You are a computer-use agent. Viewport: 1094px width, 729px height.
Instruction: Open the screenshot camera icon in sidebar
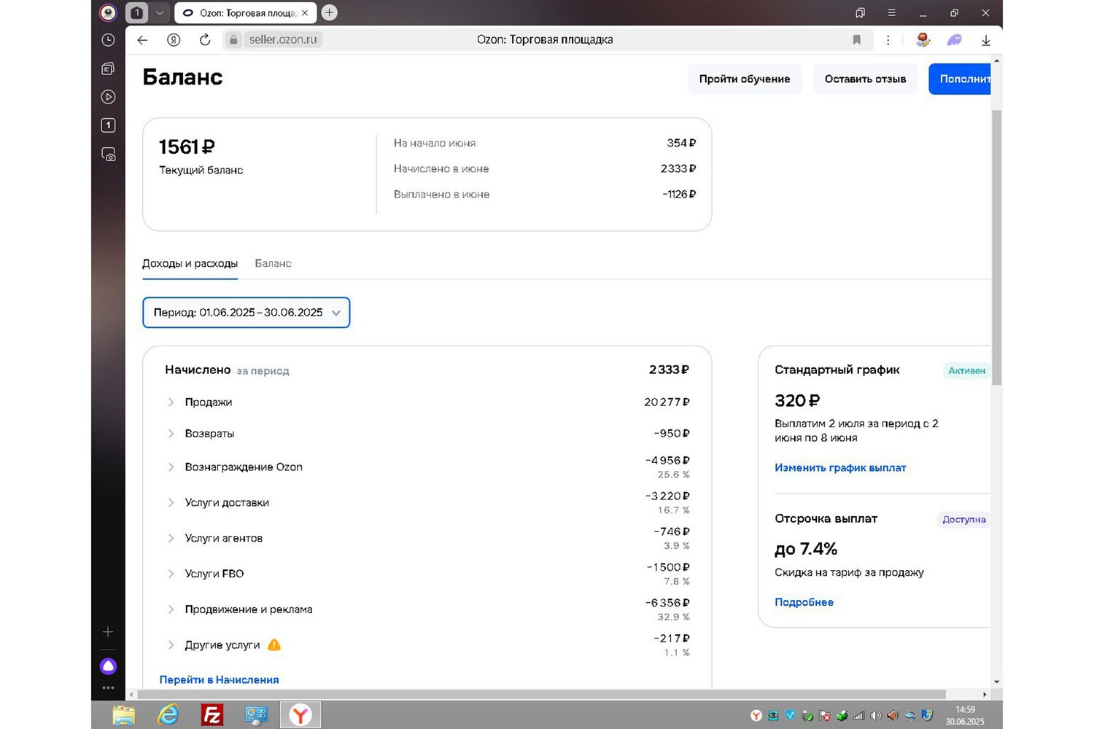[108, 155]
